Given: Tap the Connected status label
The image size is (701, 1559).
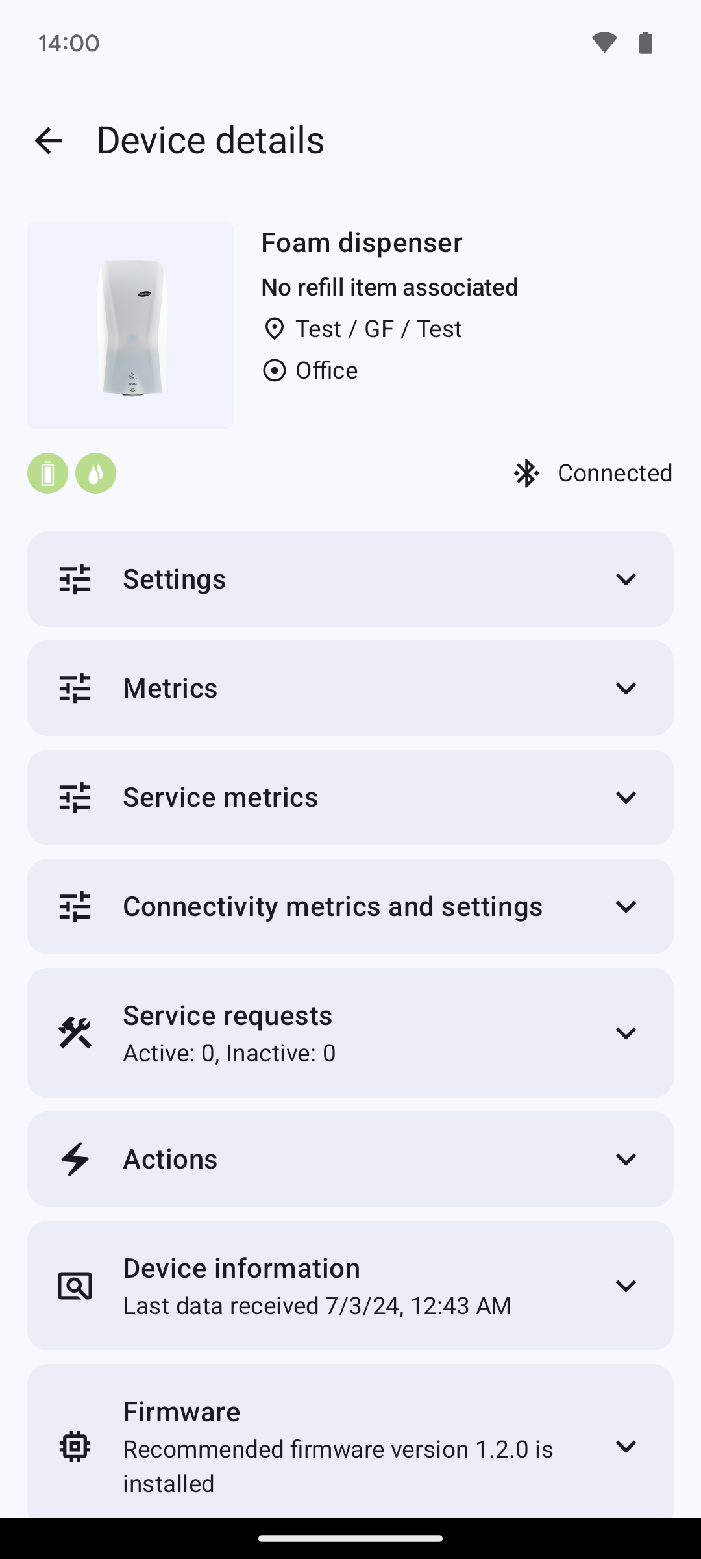Looking at the screenshot, I should point(615,474).
